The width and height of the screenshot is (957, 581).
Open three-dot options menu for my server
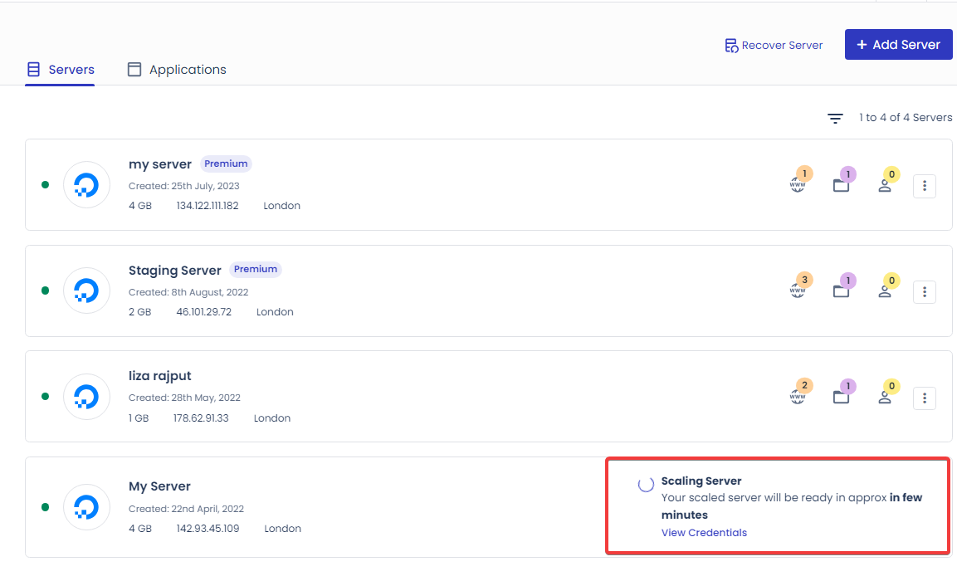pos(925,186)
